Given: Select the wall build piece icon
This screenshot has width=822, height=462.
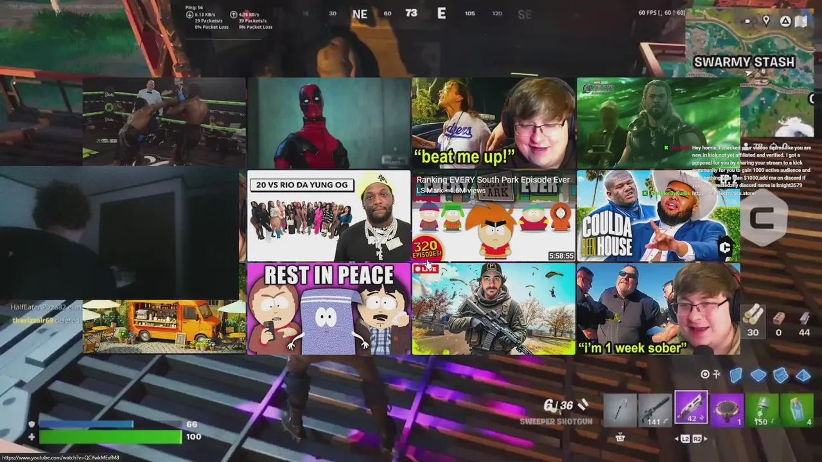Looking at the screenshot, I should 736,375.
